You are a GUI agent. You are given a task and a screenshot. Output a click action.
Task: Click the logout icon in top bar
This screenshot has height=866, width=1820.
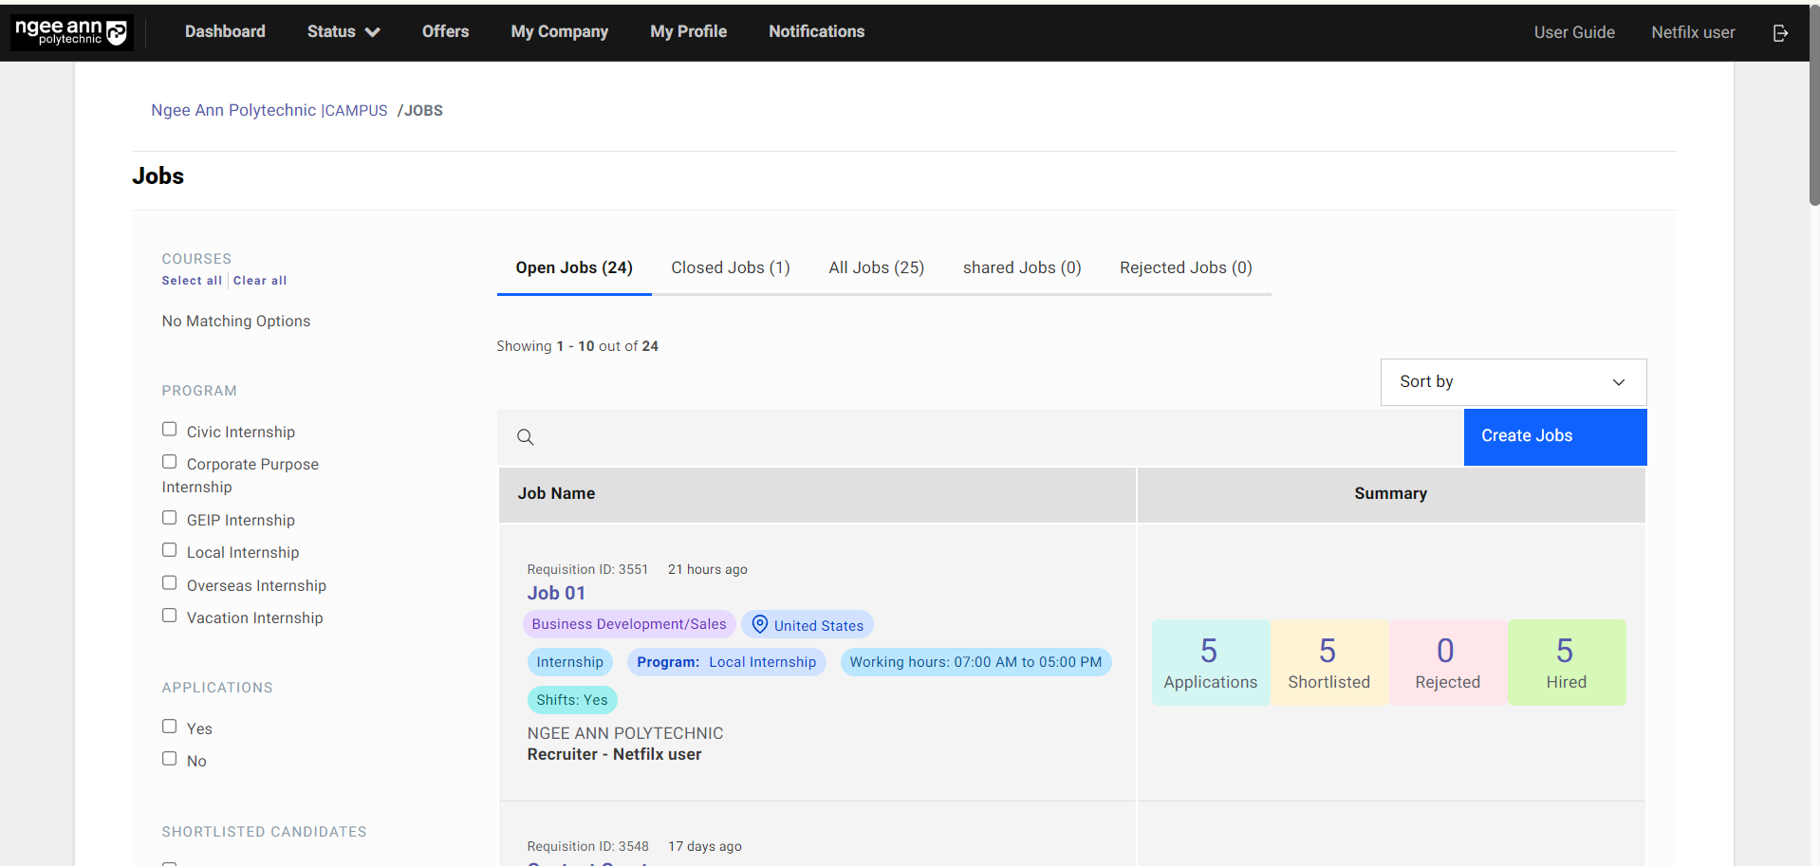pos(1780,33)
